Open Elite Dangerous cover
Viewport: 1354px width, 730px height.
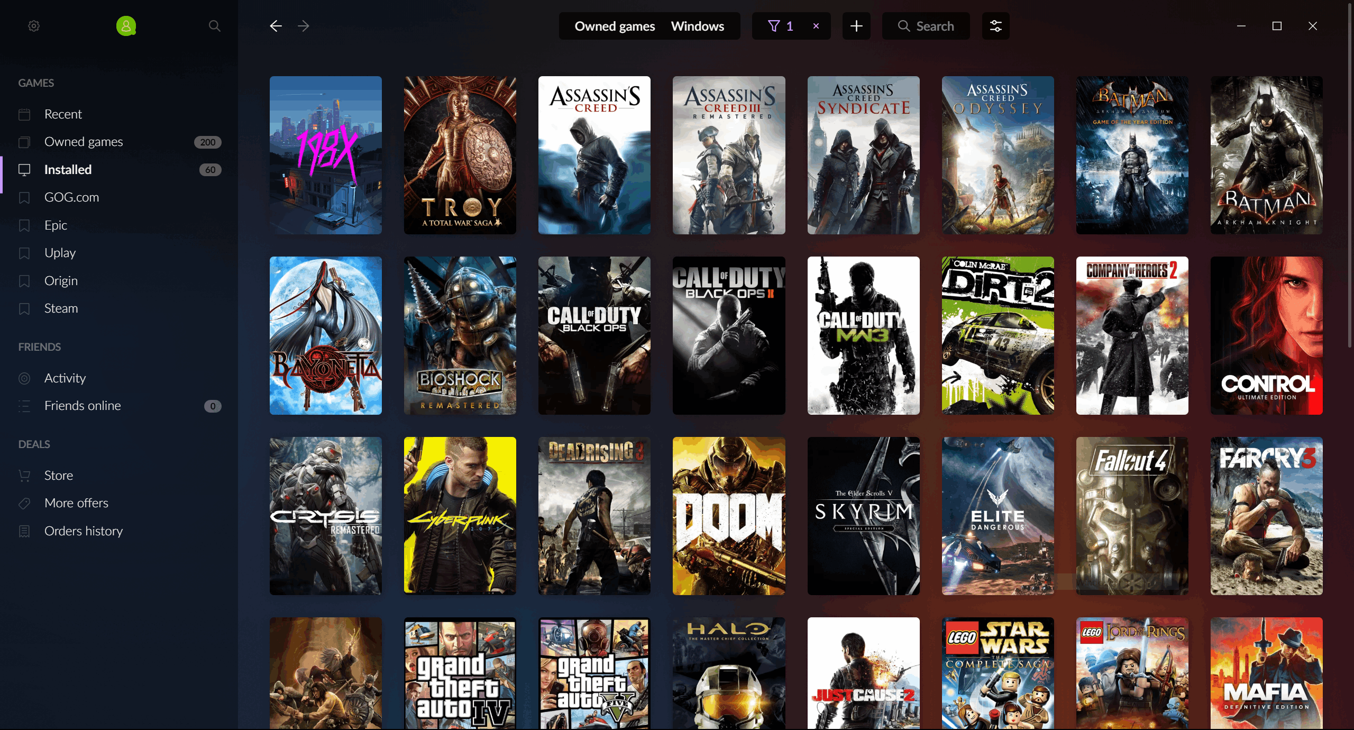coord(998,516)
